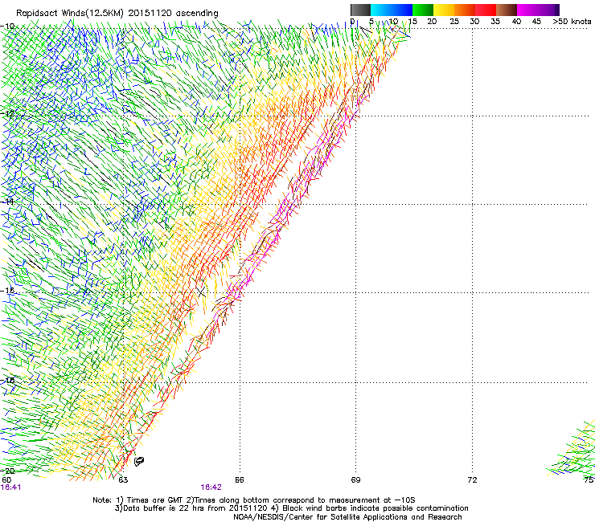This screenshot has height=522, width=595.
Task: Click the green 15-20 knots legend swatch
Action: (423, 10)
